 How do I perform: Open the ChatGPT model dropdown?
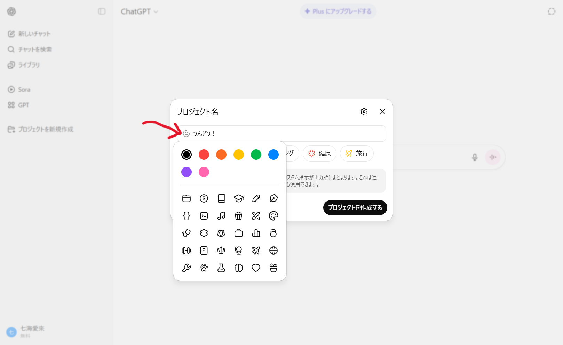[139, 11]
